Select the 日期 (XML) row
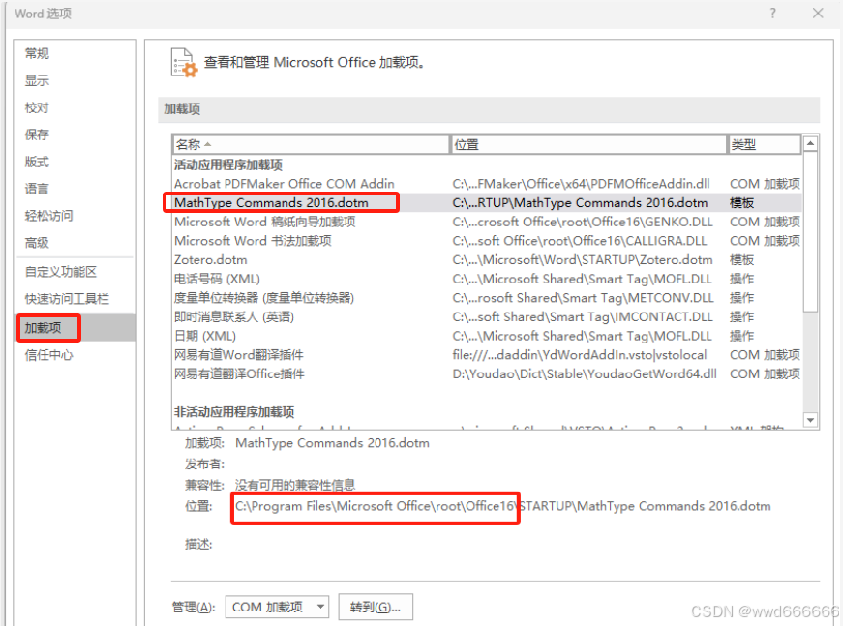 pos(487,336)
